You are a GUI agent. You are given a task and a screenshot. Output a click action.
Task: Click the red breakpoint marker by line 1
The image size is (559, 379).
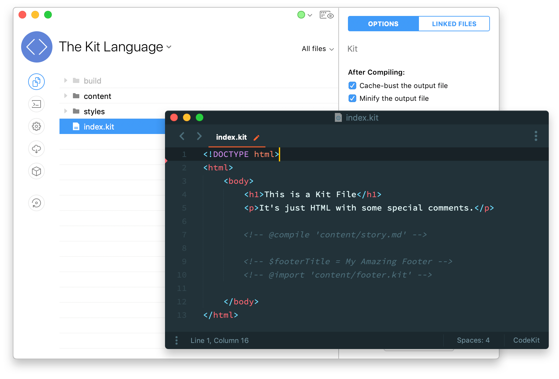point(166,160)
